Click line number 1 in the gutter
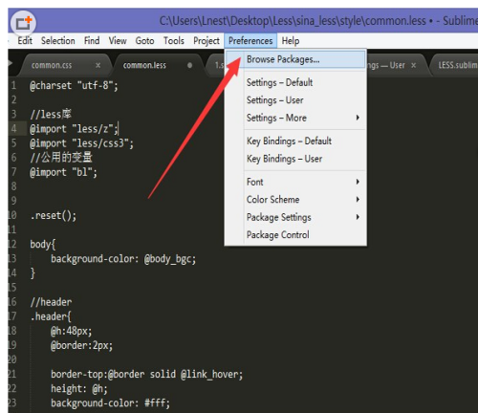 pyautogui.click(x=13, y=86)
